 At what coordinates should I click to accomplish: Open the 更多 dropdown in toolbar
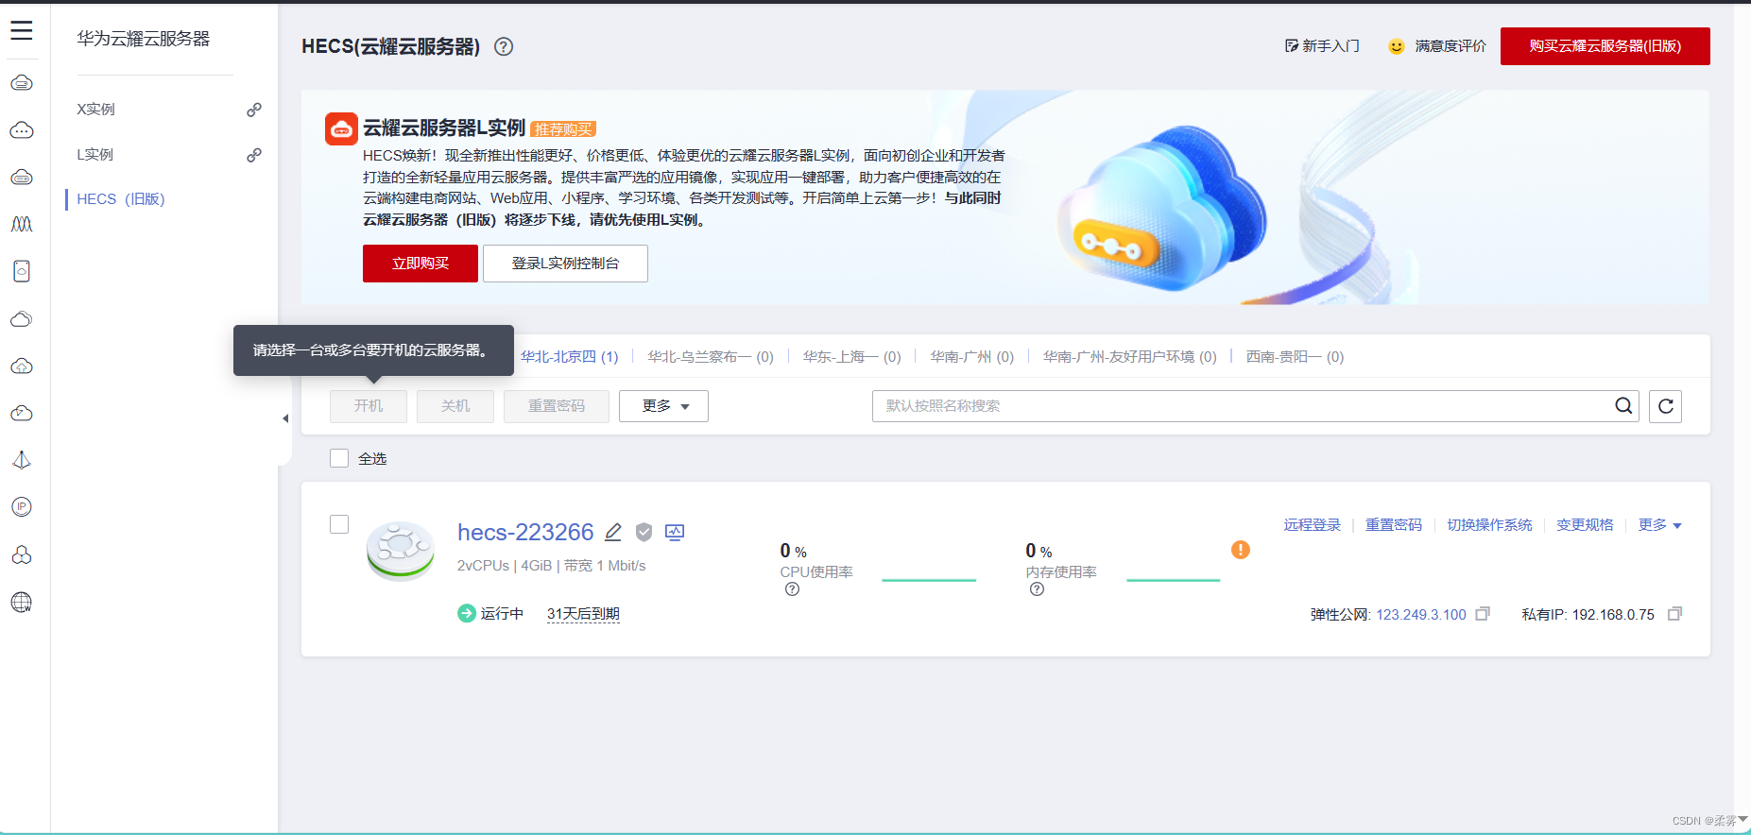pyautogui.click(x=663, y=406)
